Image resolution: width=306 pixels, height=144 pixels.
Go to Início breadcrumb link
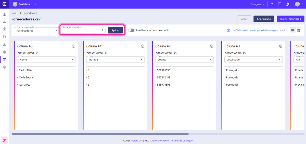coord(14,13)
